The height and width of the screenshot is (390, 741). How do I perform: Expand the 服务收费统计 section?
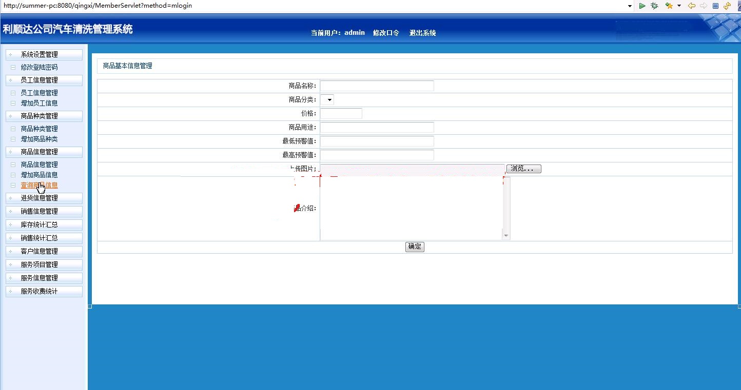tap(44, 291)
